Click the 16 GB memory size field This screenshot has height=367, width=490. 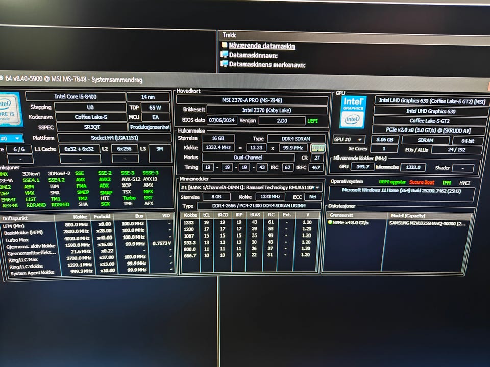218,138
